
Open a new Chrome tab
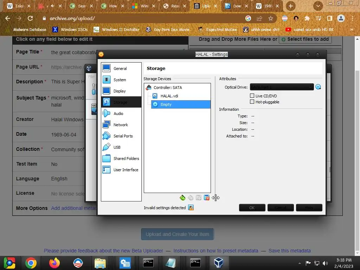click(x=290, y=6)
